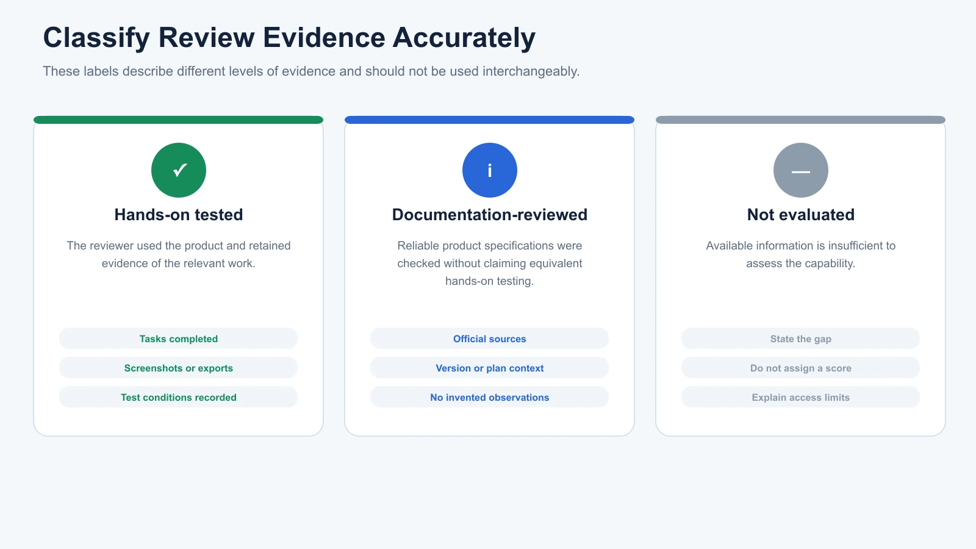Click the gray dash circle icon
The height and width of the screenshot is (549, 976).
pos(801,170)
